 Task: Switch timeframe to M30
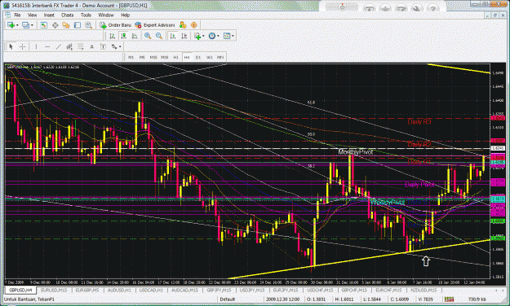165,58
